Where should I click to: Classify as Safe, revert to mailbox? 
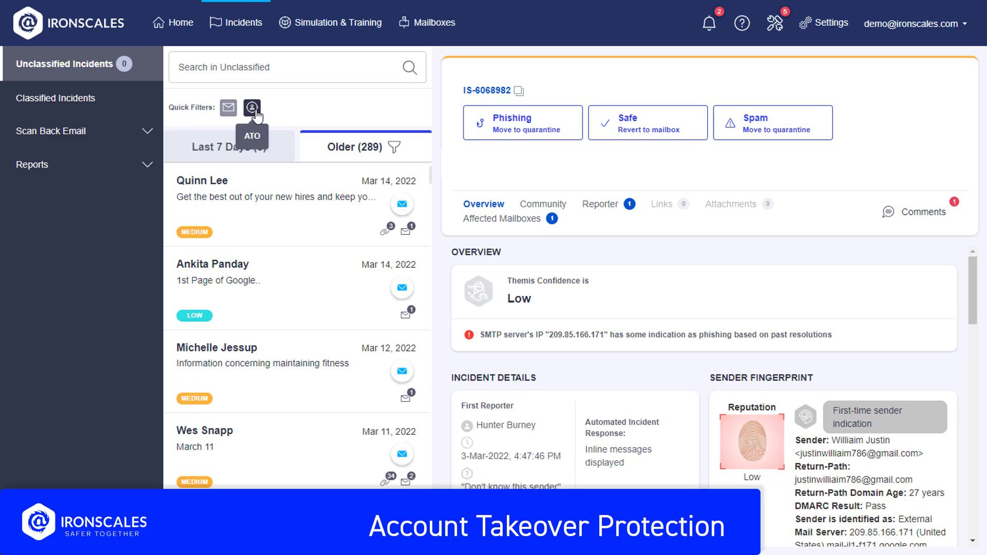[x=648, y=123]
